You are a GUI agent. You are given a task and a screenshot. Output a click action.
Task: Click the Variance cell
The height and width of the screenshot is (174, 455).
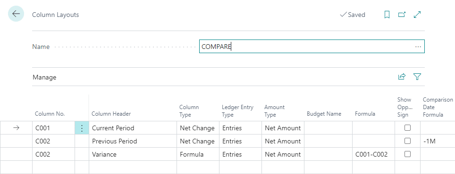[133, 154]
